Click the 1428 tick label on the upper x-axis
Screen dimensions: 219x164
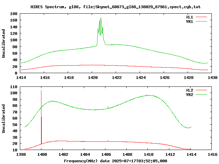coord(189,78)
